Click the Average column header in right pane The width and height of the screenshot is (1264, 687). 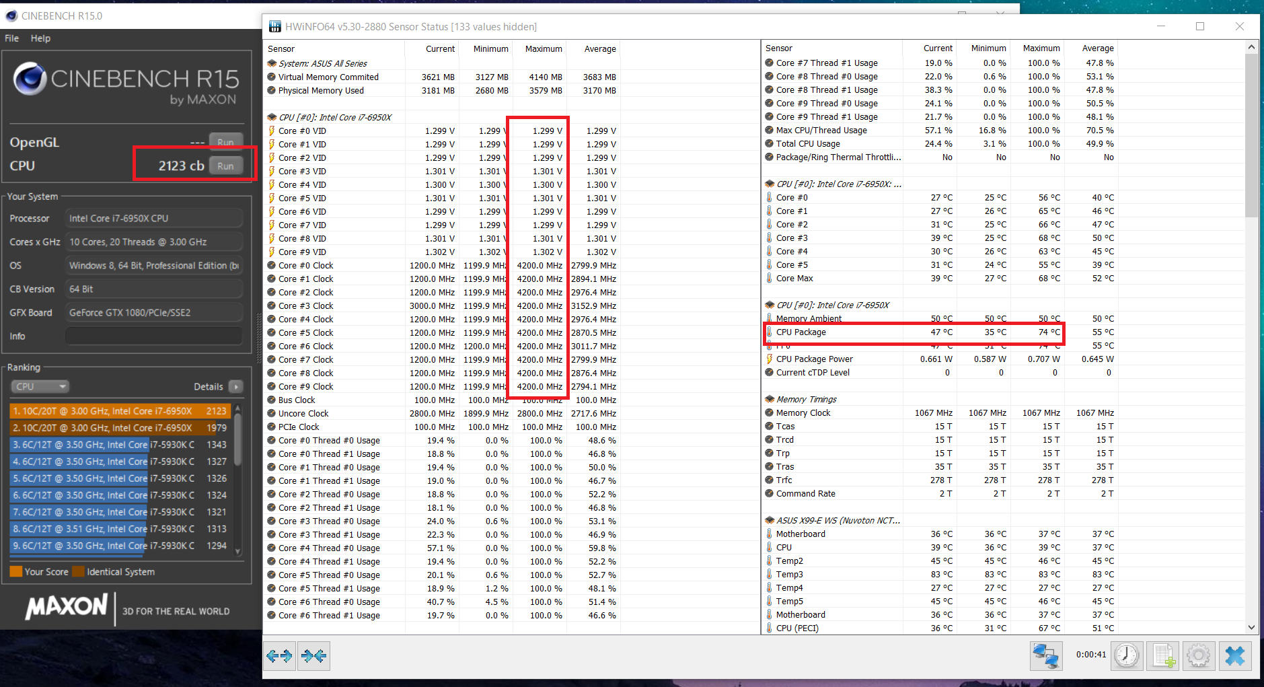(x=1098, y=48)
